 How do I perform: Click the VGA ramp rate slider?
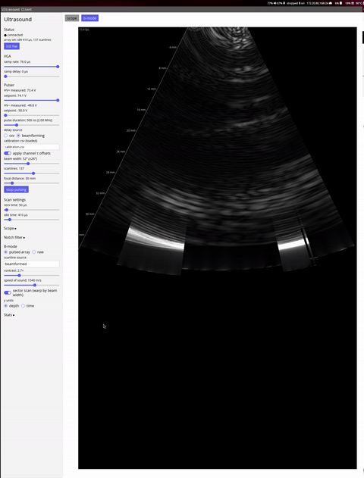click(x=31, y=67)
